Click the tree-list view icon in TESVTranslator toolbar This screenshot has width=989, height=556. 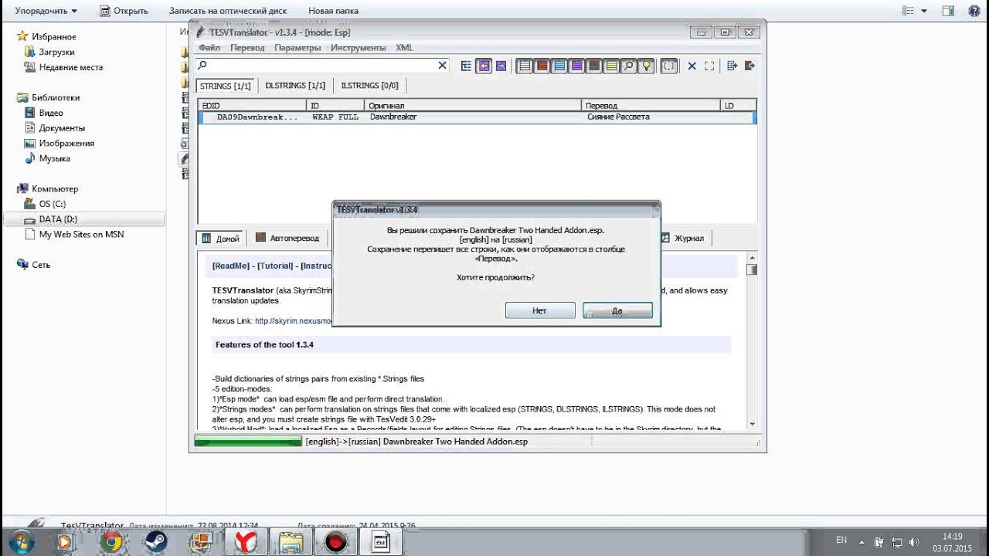click(x=466, y=66)
